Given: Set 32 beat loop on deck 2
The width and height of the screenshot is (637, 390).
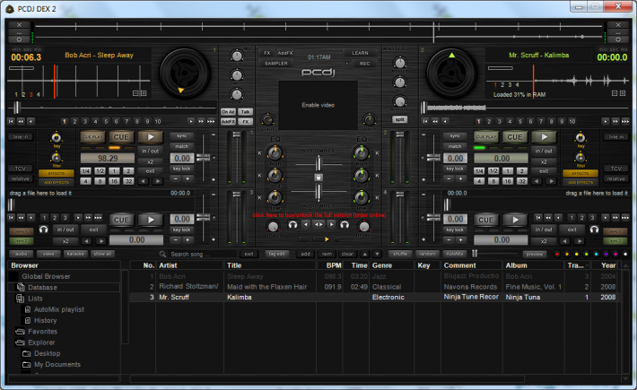Looking at the screenshot, I should [x=522, y=181].
